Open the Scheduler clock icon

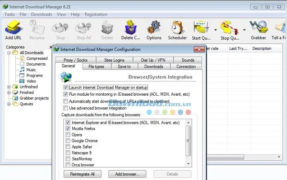point(177,27)
